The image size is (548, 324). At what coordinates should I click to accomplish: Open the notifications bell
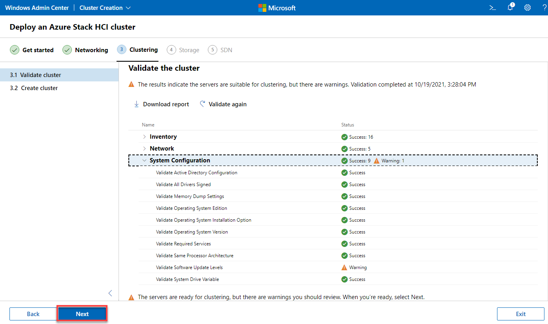tap(510, 8)
